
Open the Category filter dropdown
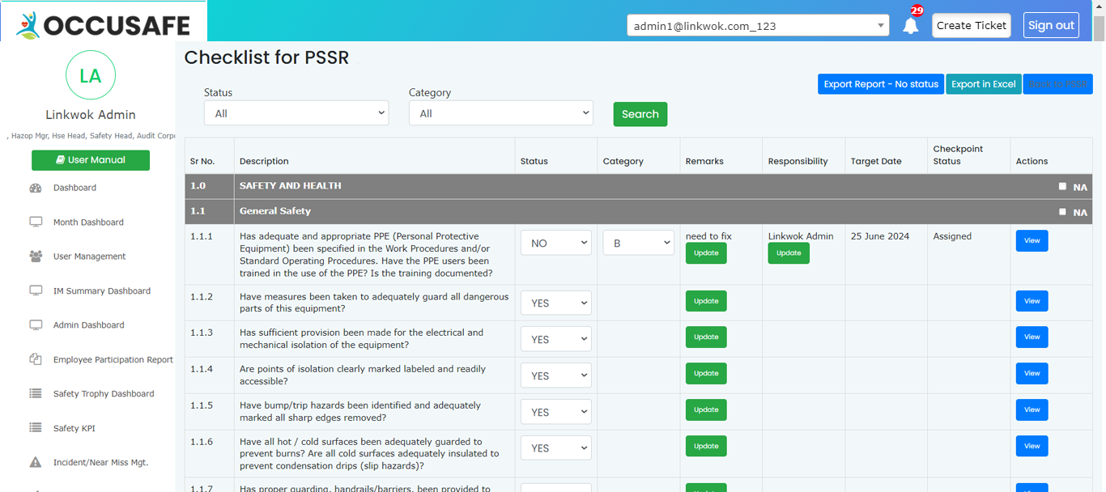pos(501,113)
